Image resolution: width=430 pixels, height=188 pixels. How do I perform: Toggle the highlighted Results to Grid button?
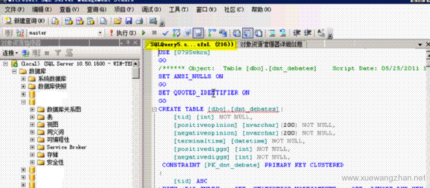[247, 33]
